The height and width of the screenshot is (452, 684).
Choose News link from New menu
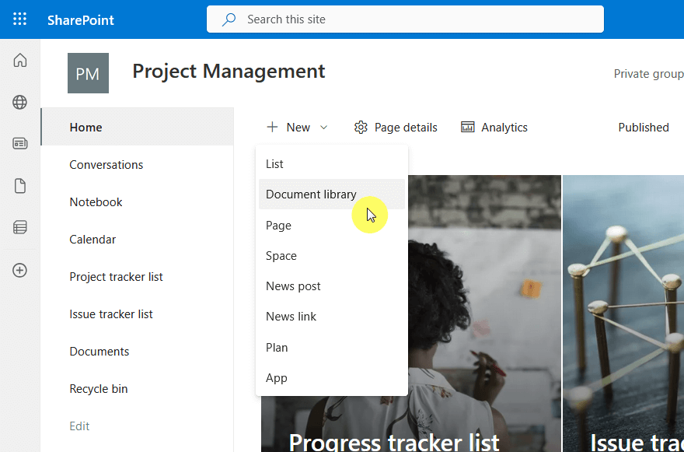click(x=332, y=316)
